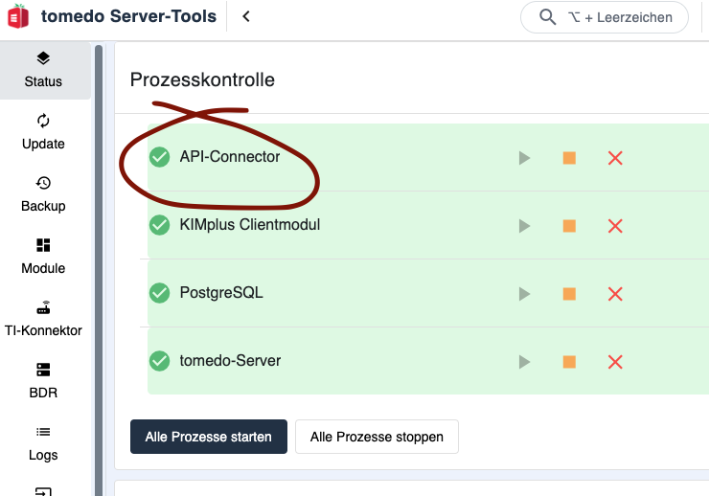Click the sidebar vertical scrollbar

click(99, 270)
